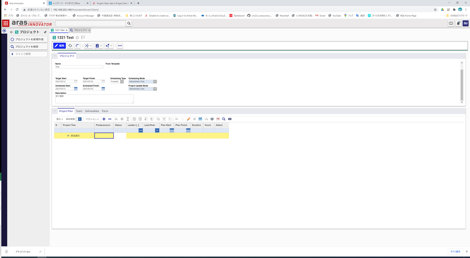The width and height of the screenshot is (470, 258).
Task: Click the blue plus icon to add row
Action: coord(104,119)
